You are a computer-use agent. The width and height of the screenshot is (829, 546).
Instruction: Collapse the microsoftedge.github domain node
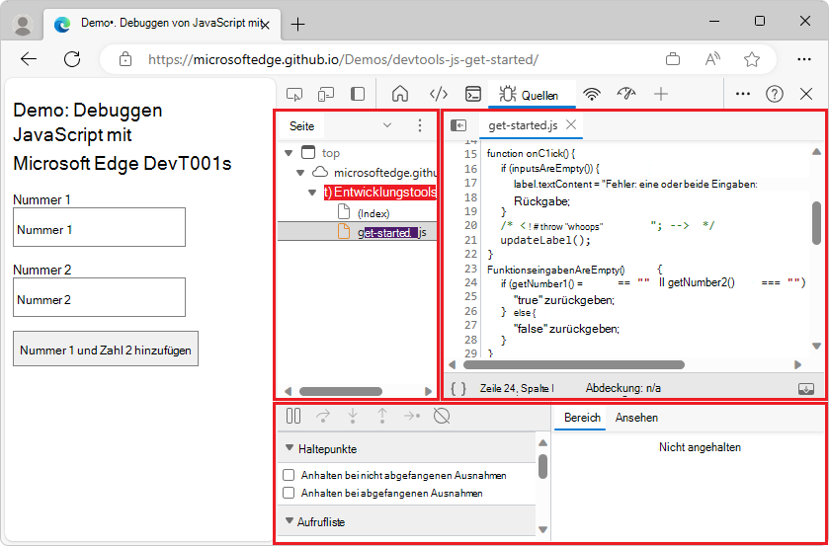300,173
